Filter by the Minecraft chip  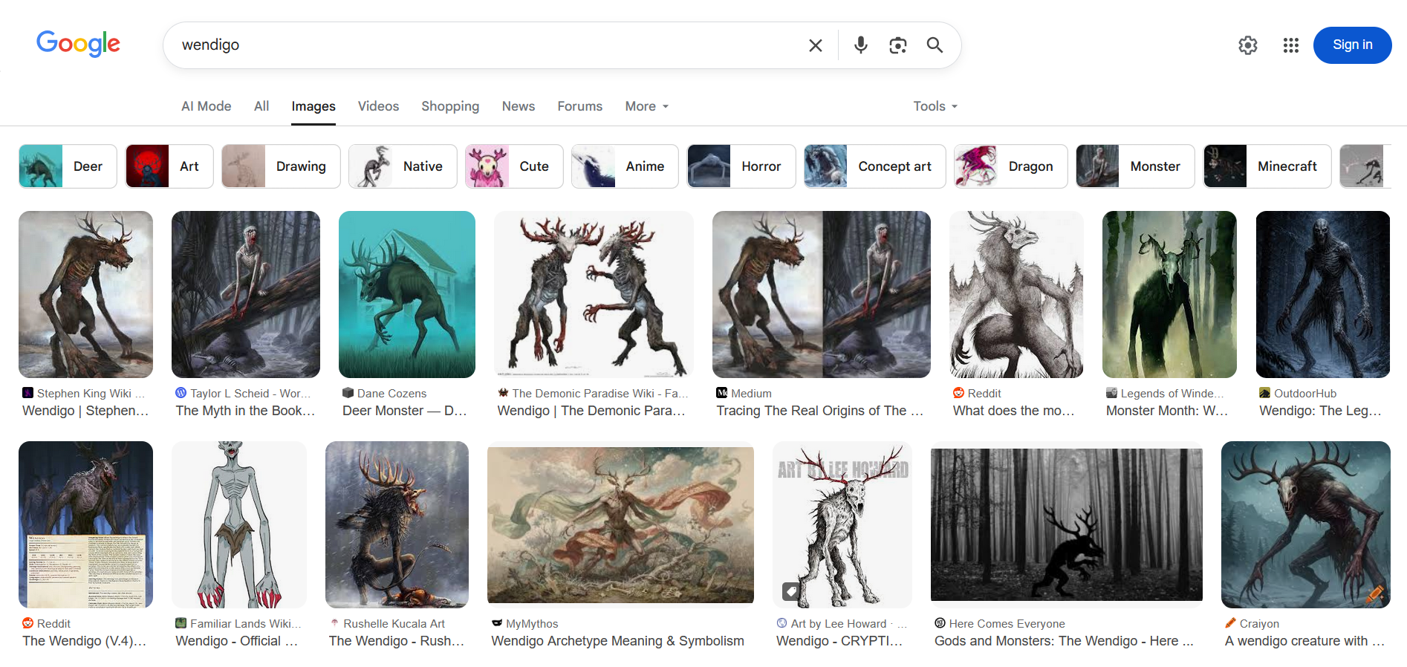click(x=1267, y=166)
